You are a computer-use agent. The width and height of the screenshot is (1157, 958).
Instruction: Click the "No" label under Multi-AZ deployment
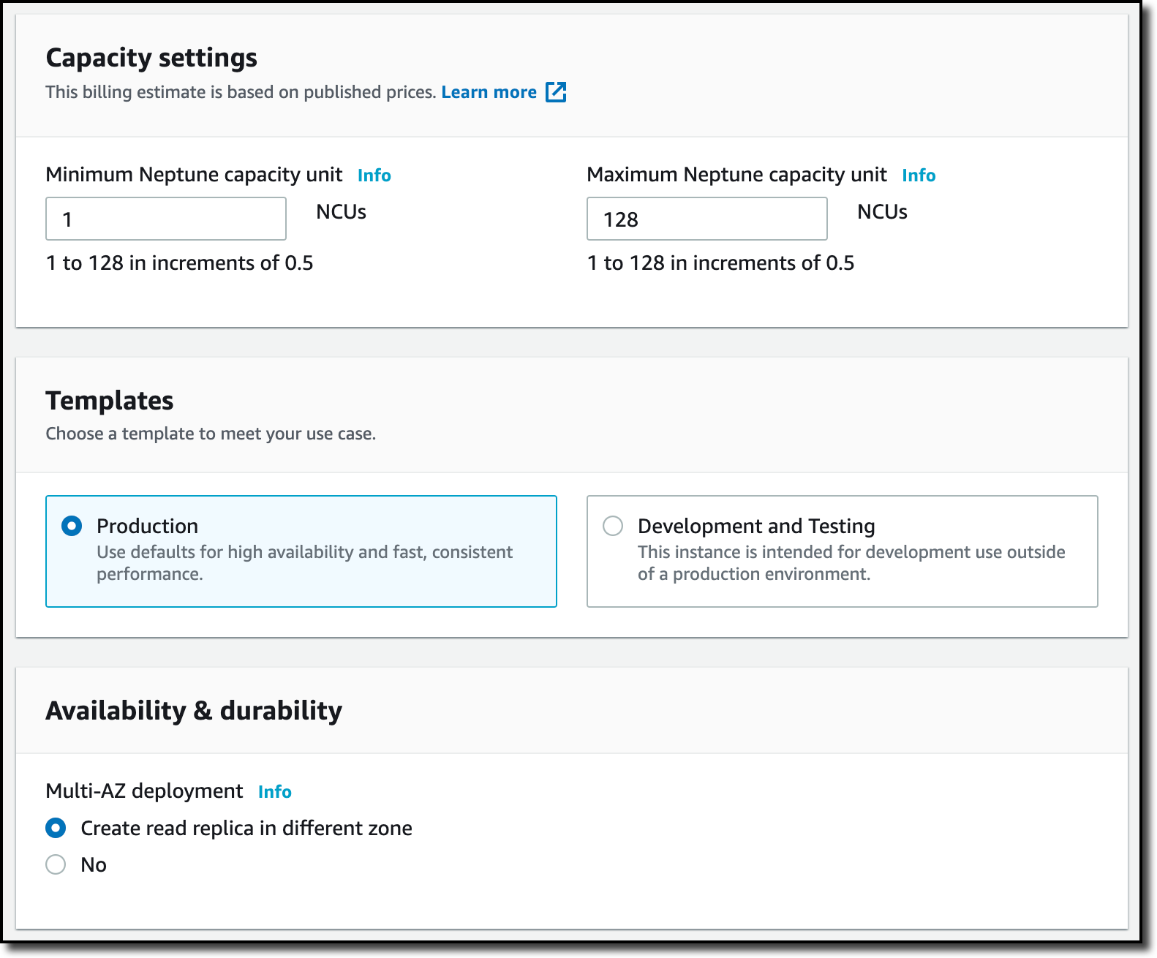coord(94,864)
